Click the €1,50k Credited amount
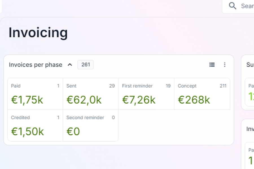254x169 pixels. coord(27,132)
